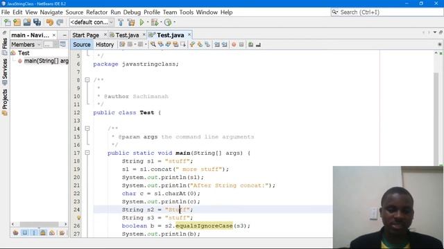Go to the Next Bookmark icon
This screenshot has height=249, width=444.
[200, 44]
